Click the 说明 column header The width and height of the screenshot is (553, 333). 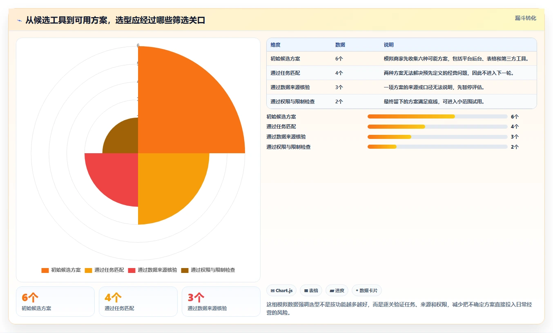(x=388, y=45)
